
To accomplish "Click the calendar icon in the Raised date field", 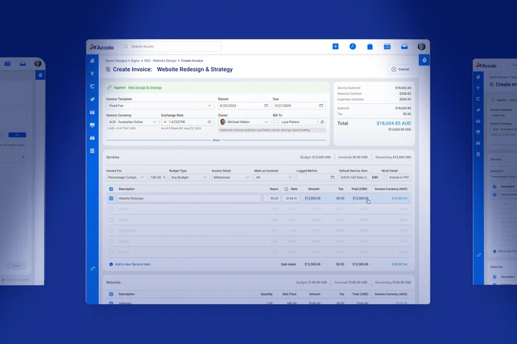I will click(266, 105).
